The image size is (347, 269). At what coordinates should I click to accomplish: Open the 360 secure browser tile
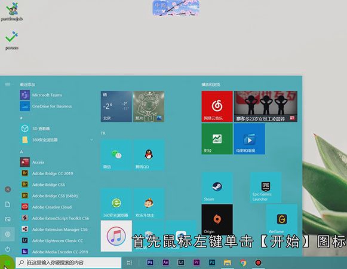pyautogui.click(x=116, y=203)
